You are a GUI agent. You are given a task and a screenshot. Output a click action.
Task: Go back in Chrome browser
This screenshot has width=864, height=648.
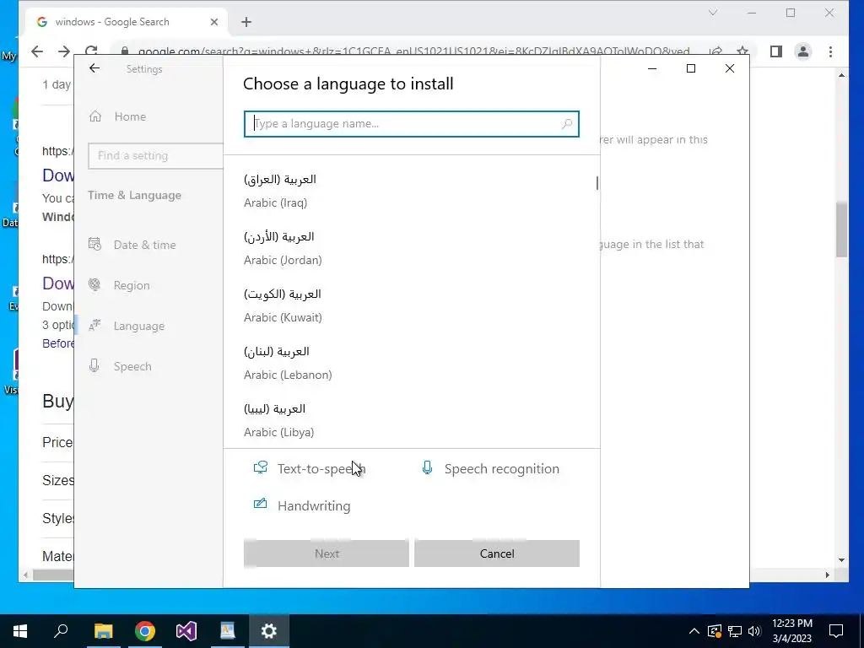[x=37, y=51]
